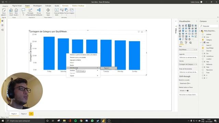This screenshot has height=123, width=219.
Task: Choose the Python visual icon
Action: (193, 37)
